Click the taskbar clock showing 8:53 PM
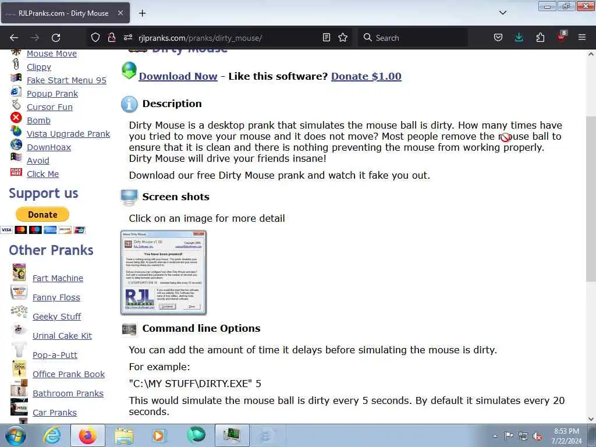 click(x=566, y=436)
